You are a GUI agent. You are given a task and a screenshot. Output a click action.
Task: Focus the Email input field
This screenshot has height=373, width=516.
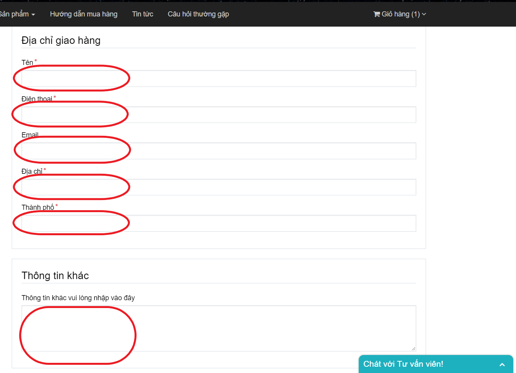[219, 151]
